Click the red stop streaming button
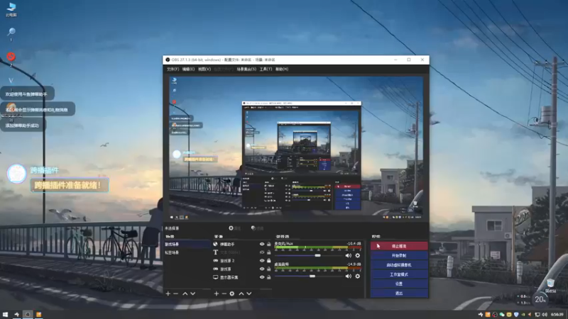 click(399, 246)
